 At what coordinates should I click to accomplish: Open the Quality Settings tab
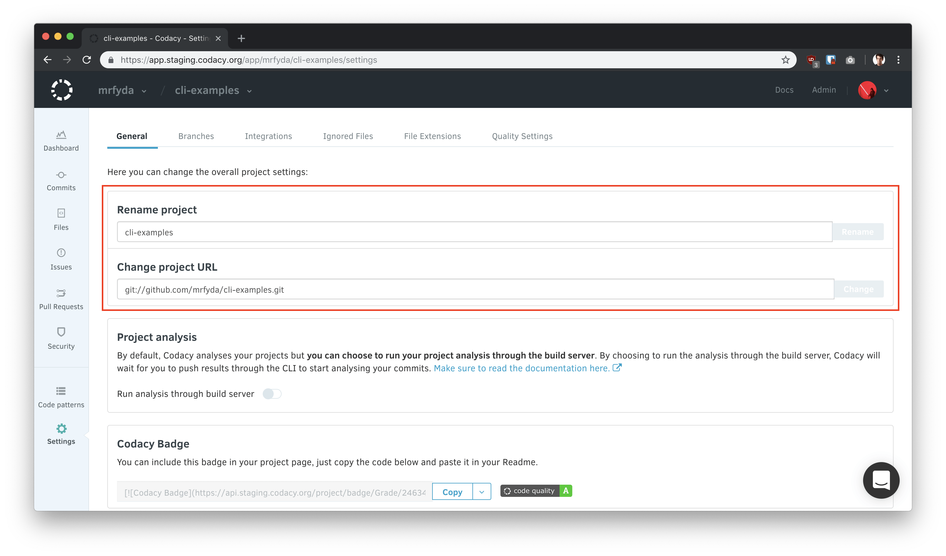522,136
